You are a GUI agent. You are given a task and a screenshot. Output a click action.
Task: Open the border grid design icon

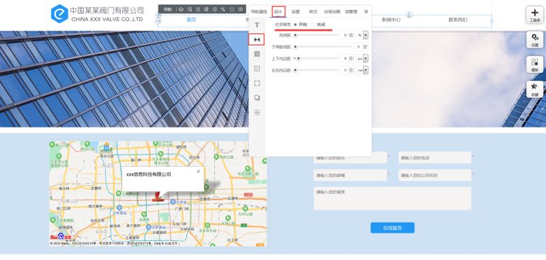[x=257, y=69]
